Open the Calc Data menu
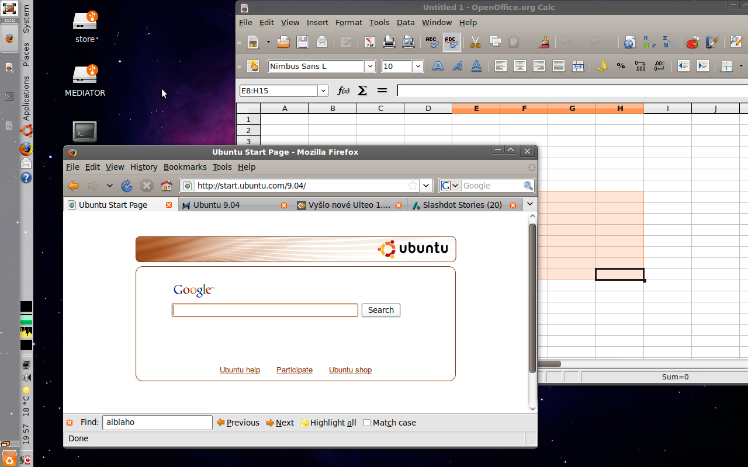 click(406, 22)
